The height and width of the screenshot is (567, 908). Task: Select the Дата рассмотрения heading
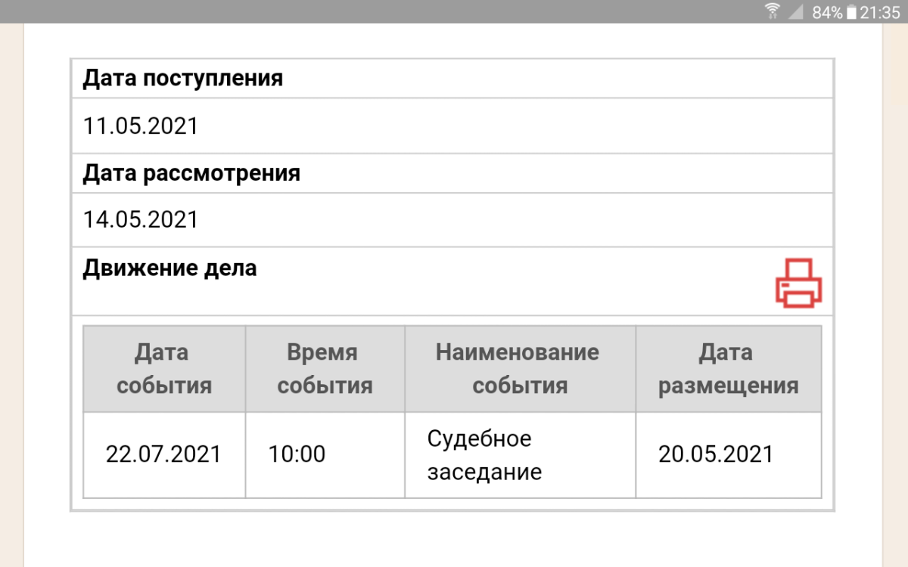tap(191, 173)
